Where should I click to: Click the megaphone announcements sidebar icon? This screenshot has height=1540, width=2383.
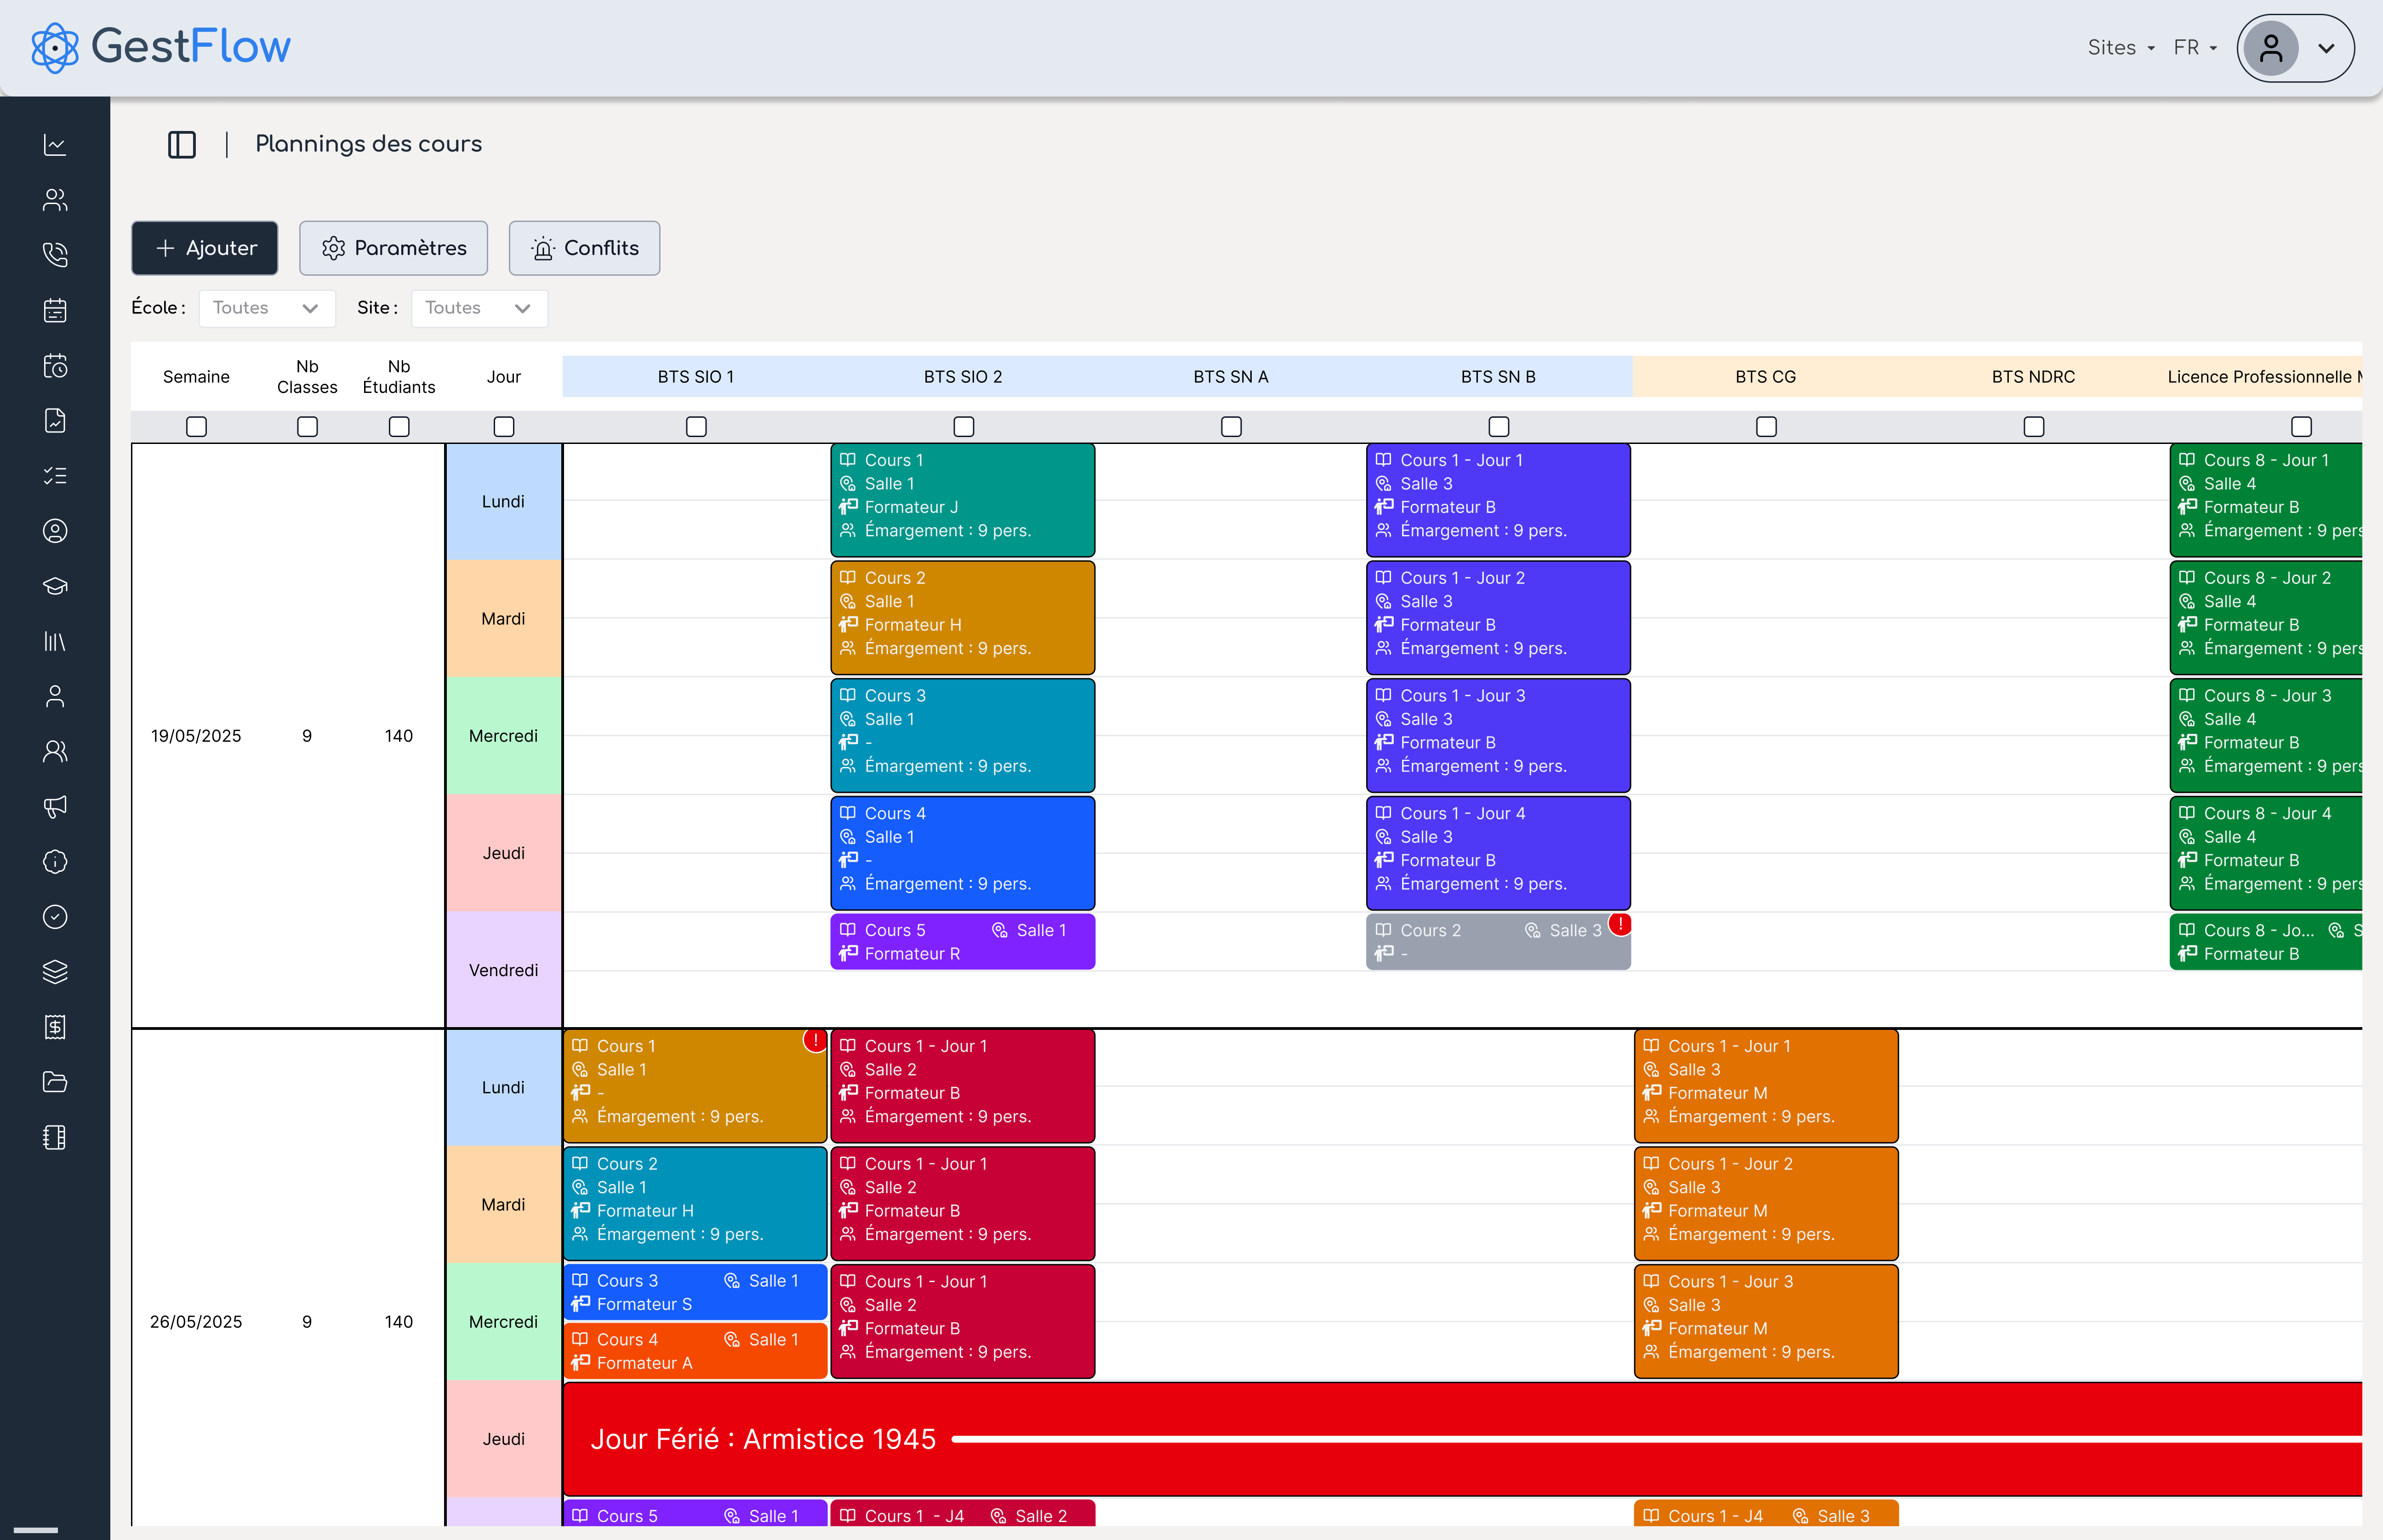(55, 806)
